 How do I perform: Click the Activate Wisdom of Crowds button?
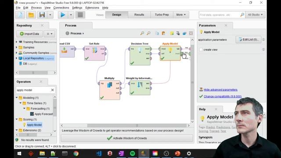click(127, 138)
